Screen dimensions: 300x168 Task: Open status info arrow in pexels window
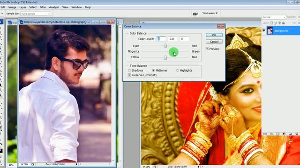click(76, 164)
